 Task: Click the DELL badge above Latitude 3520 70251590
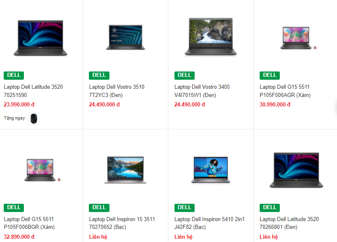point(14,75)
